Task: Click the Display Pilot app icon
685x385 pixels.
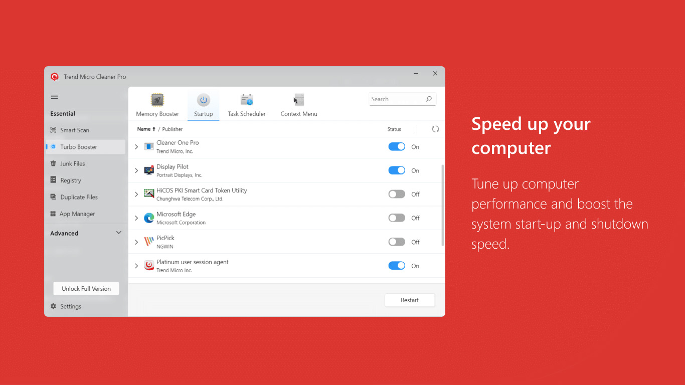Action: [149, 170]
